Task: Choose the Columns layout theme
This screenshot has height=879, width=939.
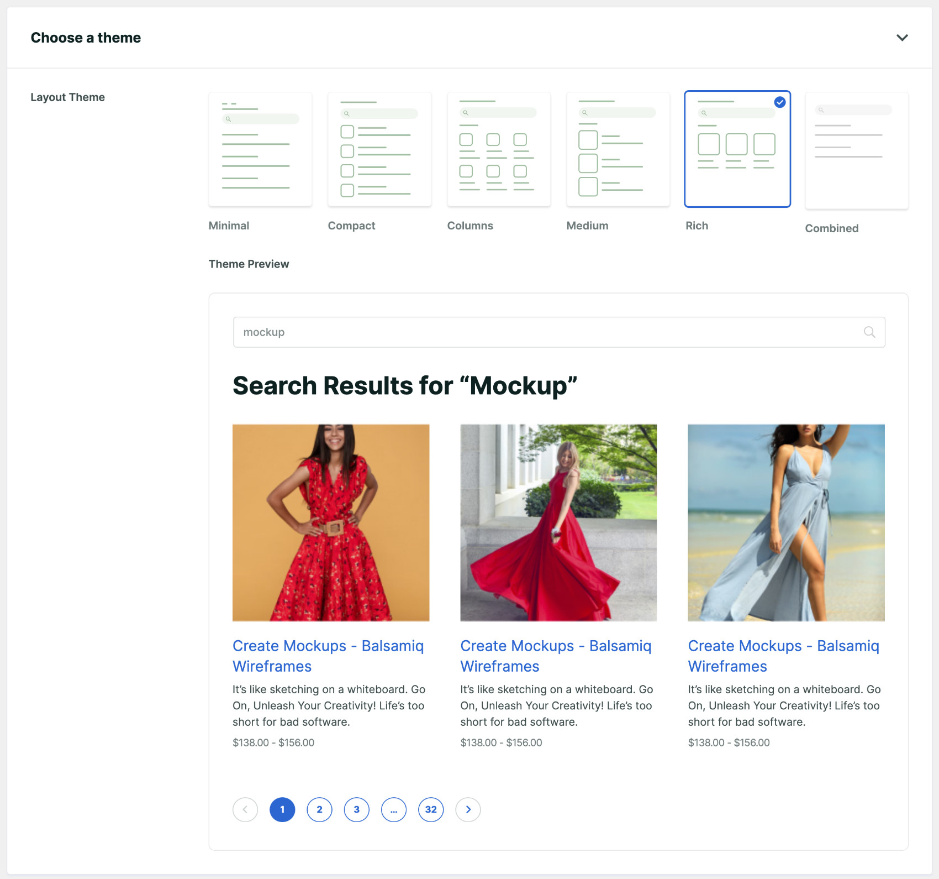Action: (x=499, y=149)
